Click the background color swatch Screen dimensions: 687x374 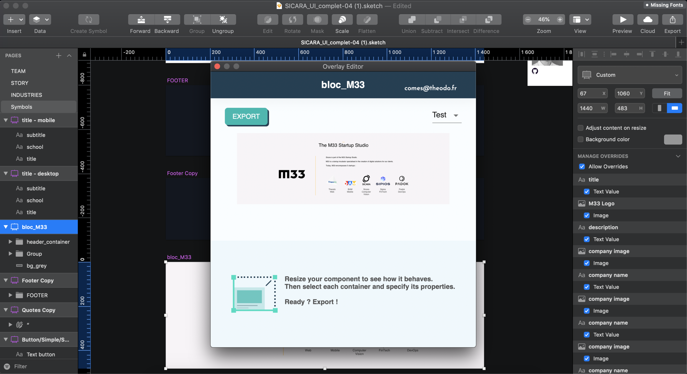click(673, 139)
